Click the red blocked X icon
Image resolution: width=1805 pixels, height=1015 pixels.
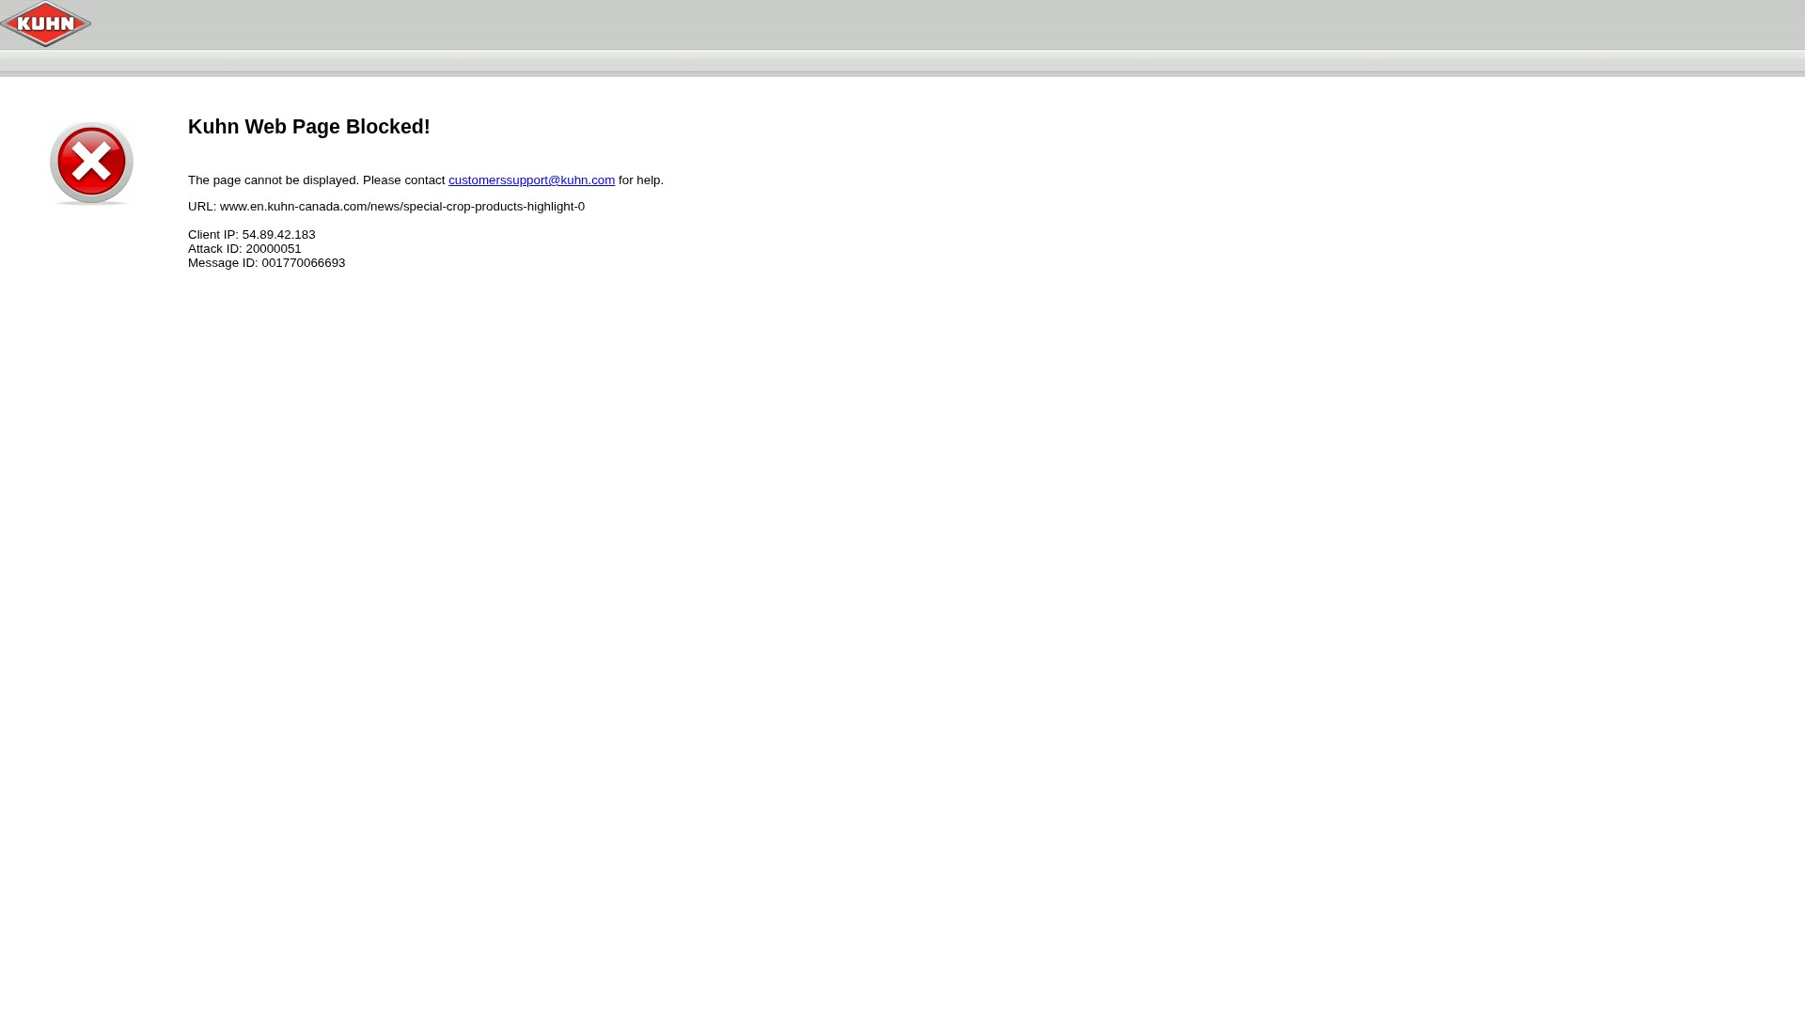(x=91, y=164)
